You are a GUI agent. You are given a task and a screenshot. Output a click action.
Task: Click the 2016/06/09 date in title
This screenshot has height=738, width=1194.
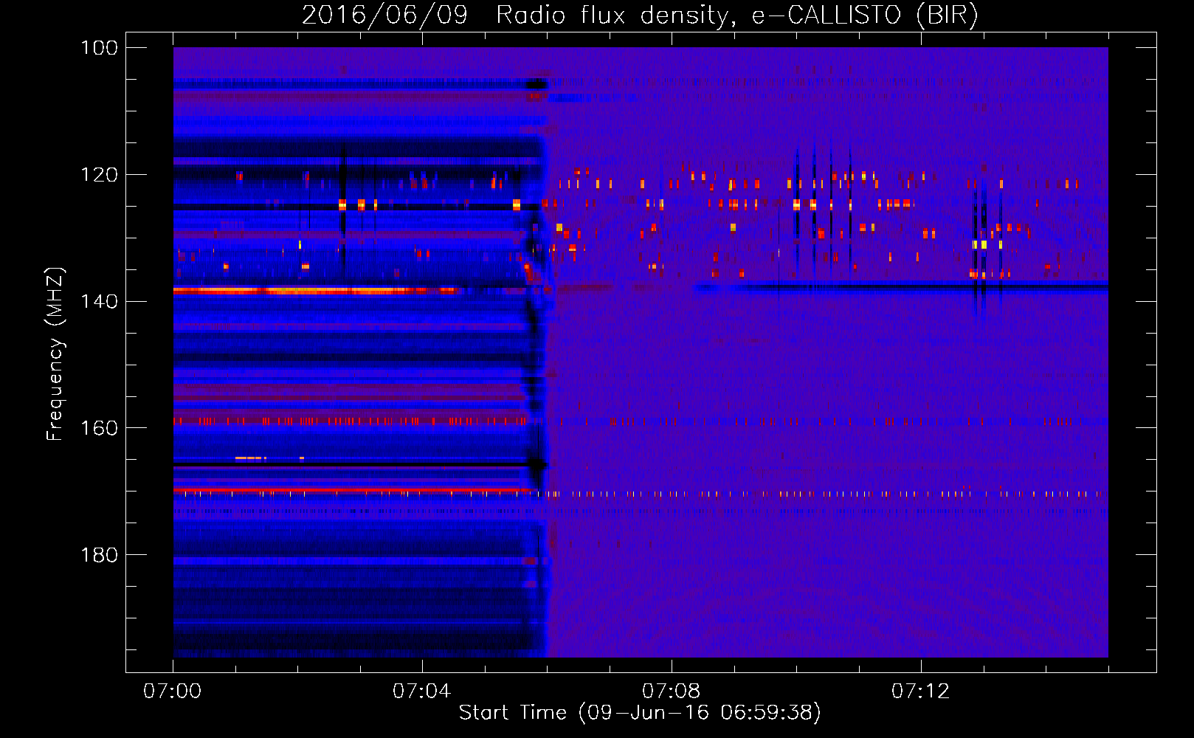click(x=384, y=15)
